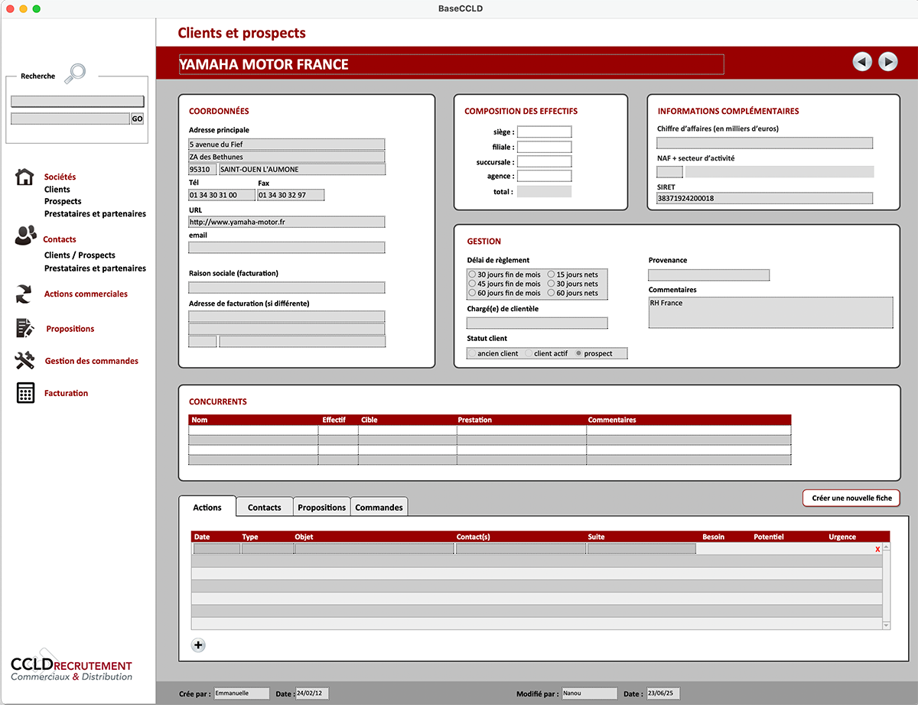The height and width of the screenshot is (705, 918).
Task: Go to the next record arrow
Action: 887,62
